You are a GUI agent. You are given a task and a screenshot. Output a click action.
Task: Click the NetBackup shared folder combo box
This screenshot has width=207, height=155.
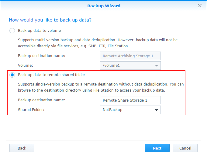point(130,110)
